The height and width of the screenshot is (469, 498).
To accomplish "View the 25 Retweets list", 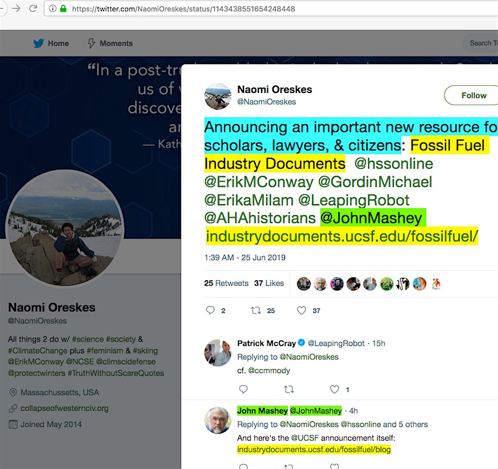I will [226, 283].
